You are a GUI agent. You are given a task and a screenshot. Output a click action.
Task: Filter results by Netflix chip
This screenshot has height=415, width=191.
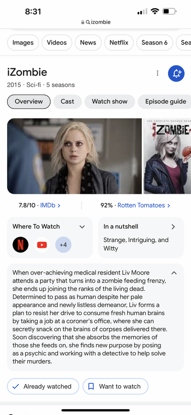click(119, 43)
